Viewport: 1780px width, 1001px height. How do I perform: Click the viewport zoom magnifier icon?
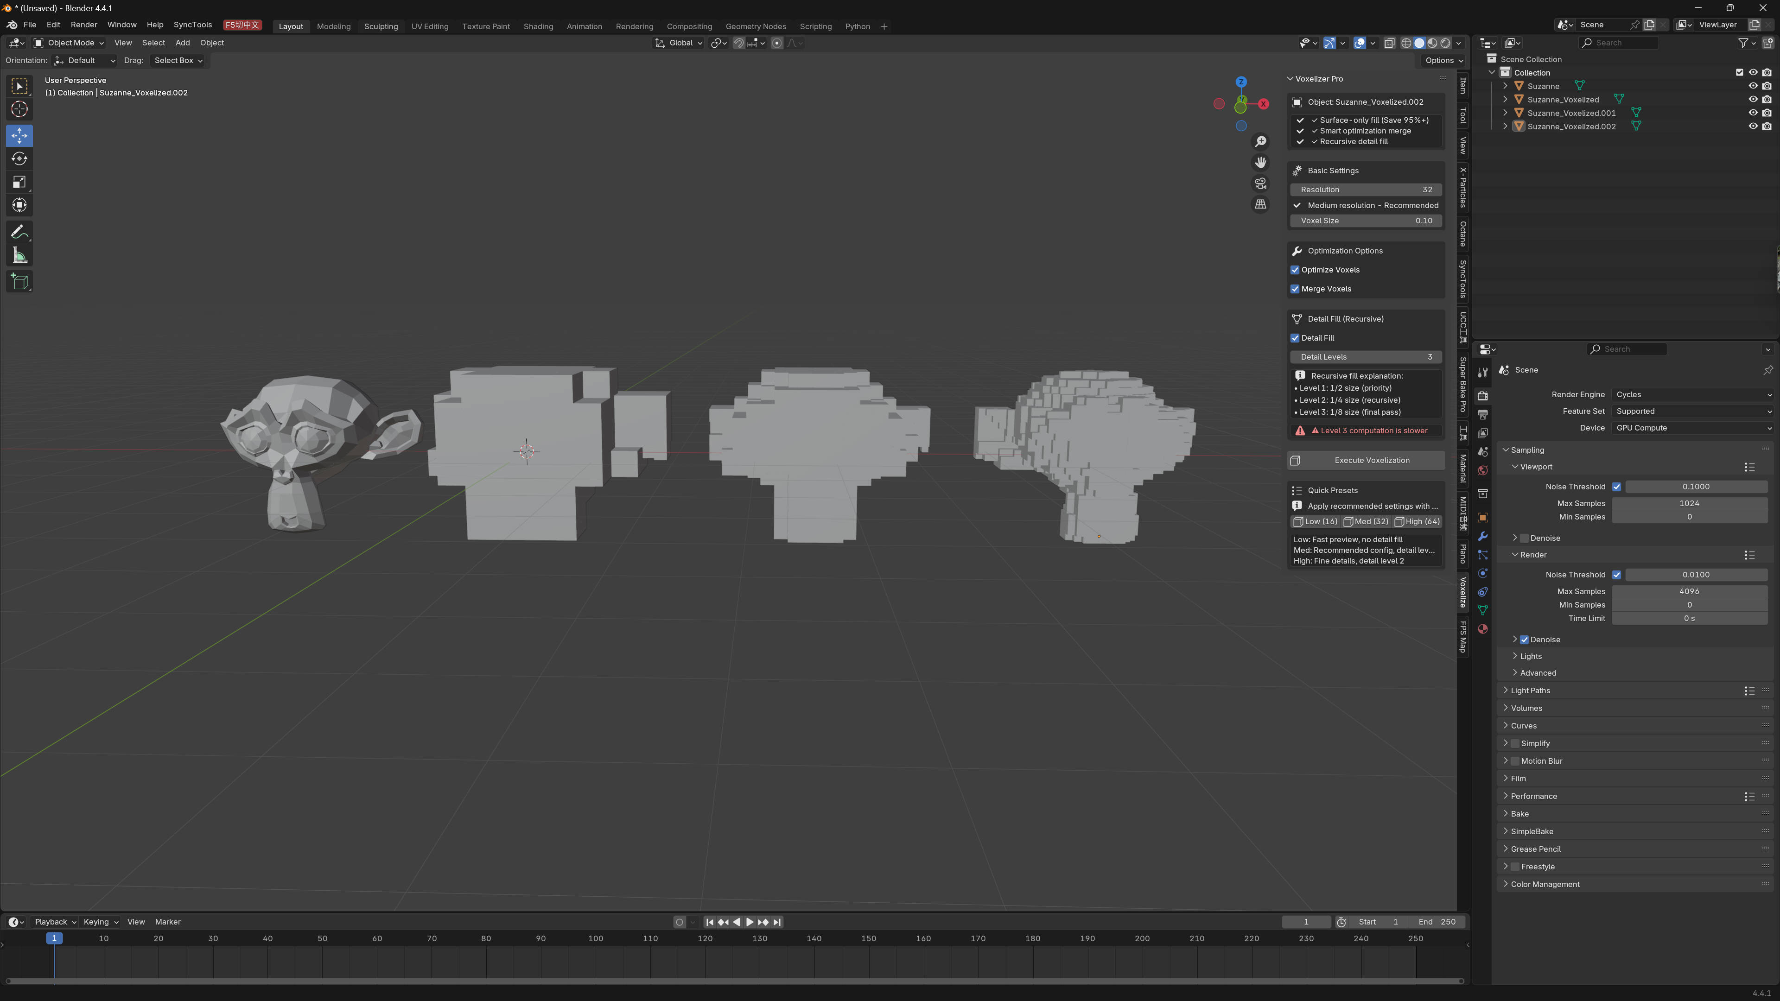pyautogui.click(x=1260, y=142)
